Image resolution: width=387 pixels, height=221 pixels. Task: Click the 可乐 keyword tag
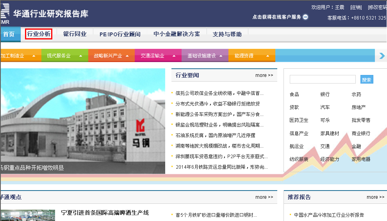[325, 120]
